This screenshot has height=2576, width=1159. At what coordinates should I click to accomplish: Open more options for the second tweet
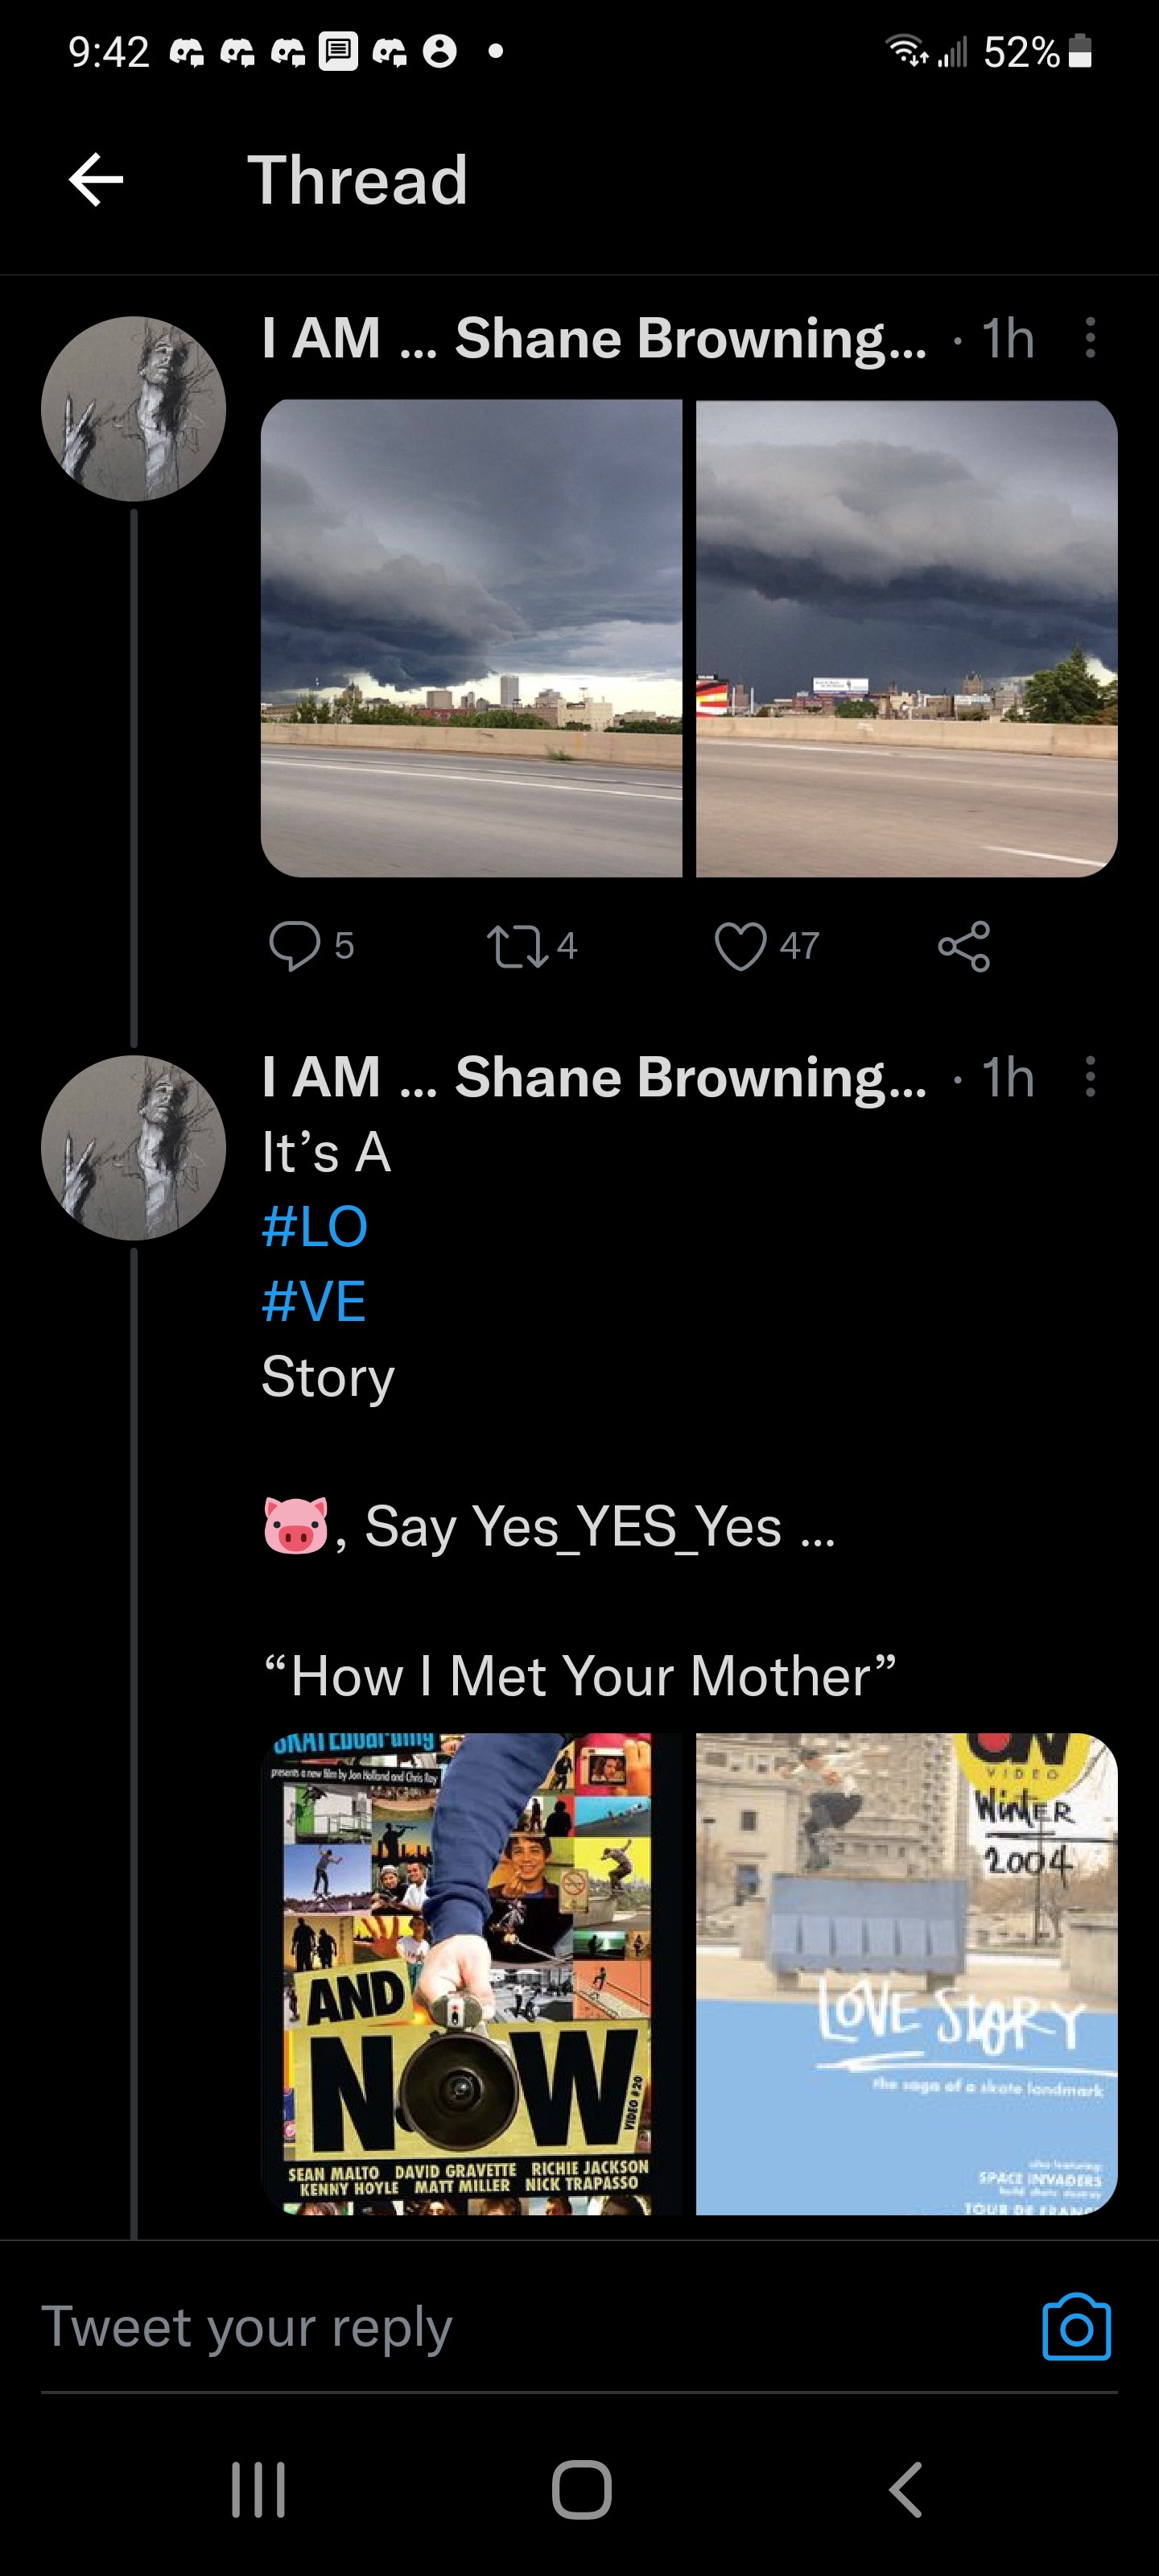[1090, 1077]
